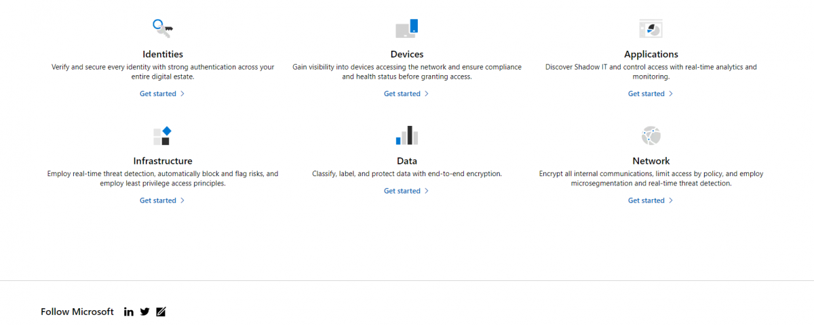Click chevron next to Applications Get started

coord(671,94)
